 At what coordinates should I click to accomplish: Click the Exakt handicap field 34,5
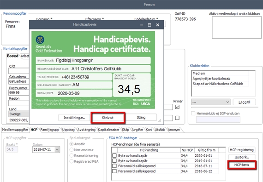(x=12, y=149)
